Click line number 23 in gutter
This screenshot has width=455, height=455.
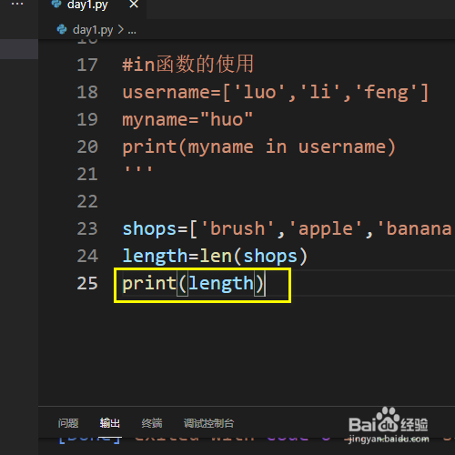(87, 228)
